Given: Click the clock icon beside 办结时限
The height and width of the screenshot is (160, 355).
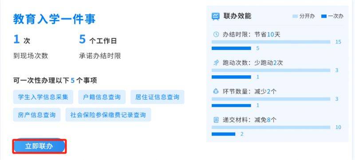Looking at the screenshot, I should coord(216,35).
